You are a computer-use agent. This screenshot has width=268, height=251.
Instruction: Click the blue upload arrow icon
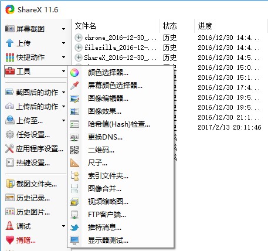click(x=10, y=43)
